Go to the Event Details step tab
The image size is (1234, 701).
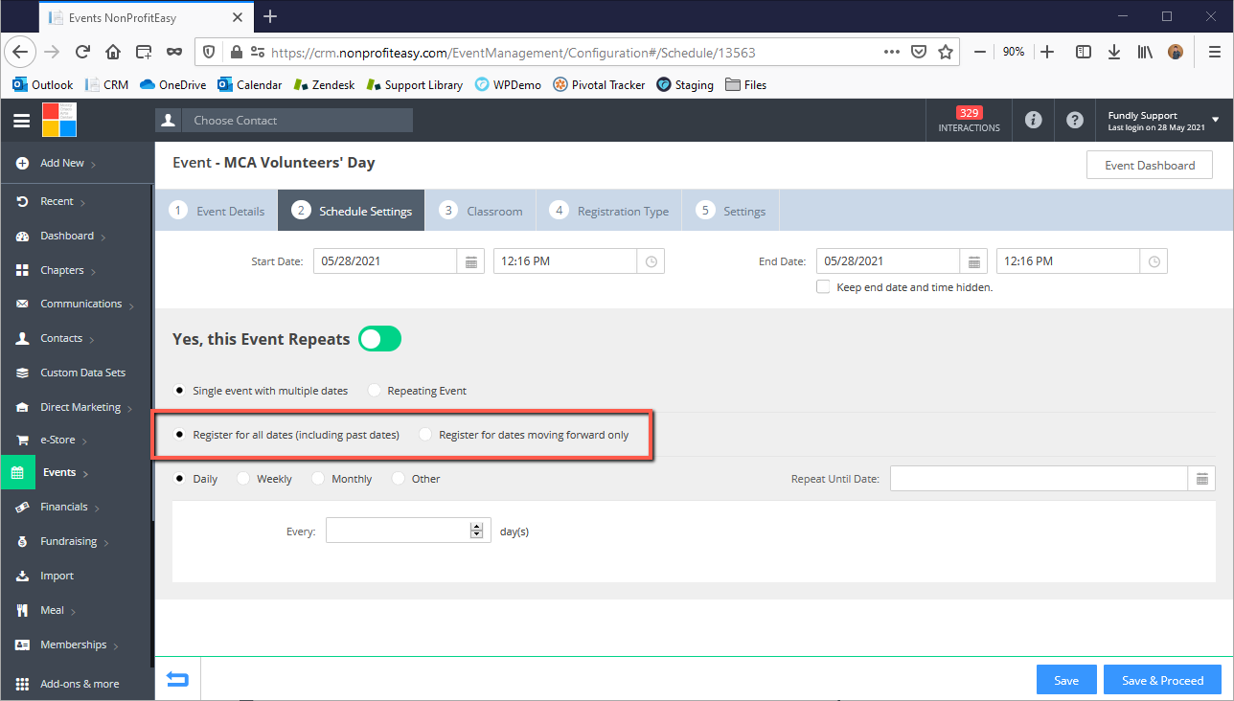[x=217, y=211]
